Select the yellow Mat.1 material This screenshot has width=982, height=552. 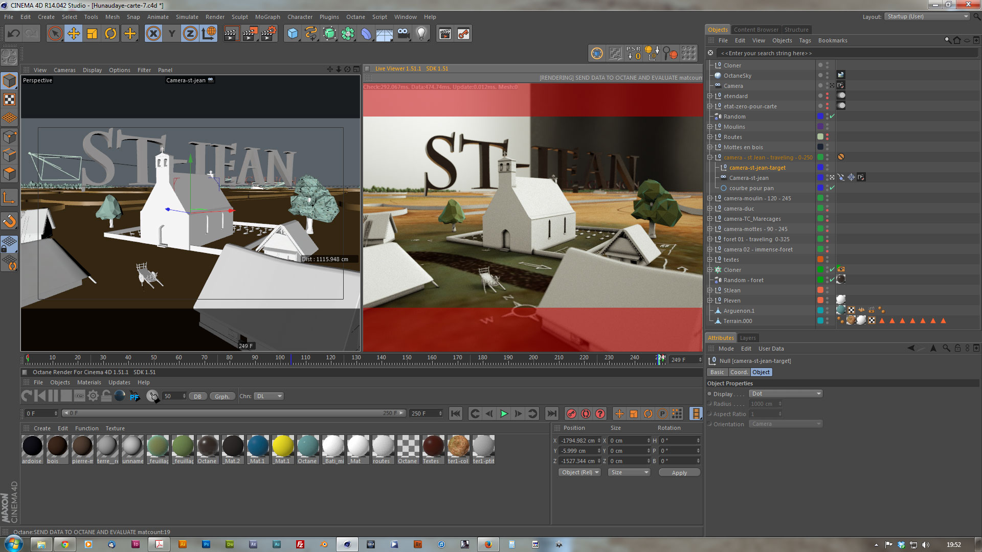(283, 449)
